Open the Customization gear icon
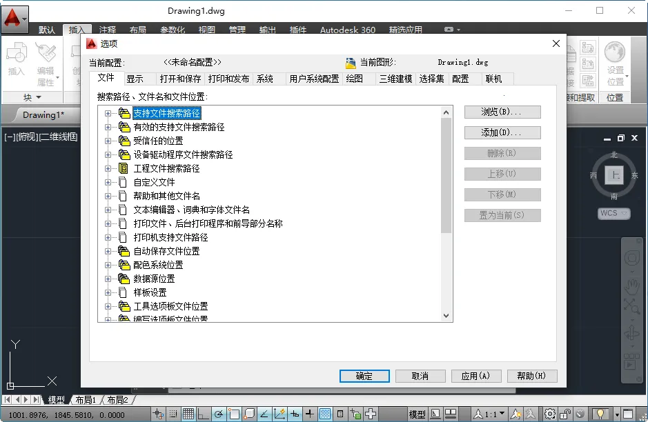648x422 pixels. click(549, 414)
